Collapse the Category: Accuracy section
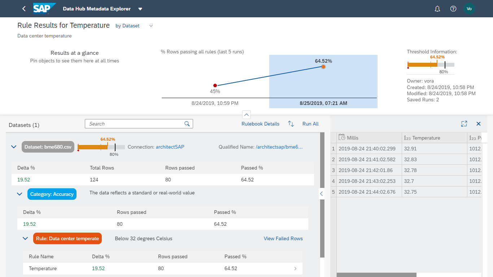Screen dimensions: 493x277 tap(19, 194)
